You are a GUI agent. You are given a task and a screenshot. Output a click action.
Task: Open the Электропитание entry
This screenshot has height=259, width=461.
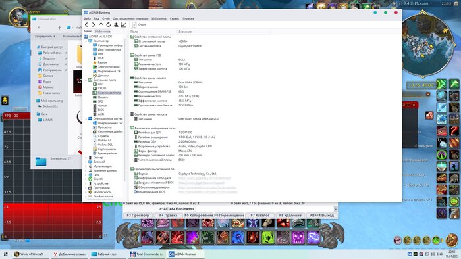(x=107, y=67)
